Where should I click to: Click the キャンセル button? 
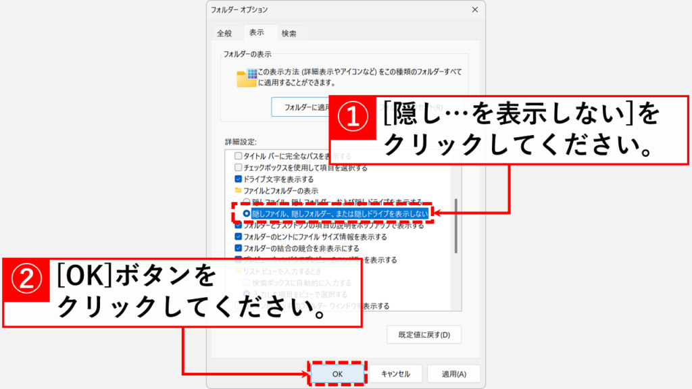coord(395,374)
